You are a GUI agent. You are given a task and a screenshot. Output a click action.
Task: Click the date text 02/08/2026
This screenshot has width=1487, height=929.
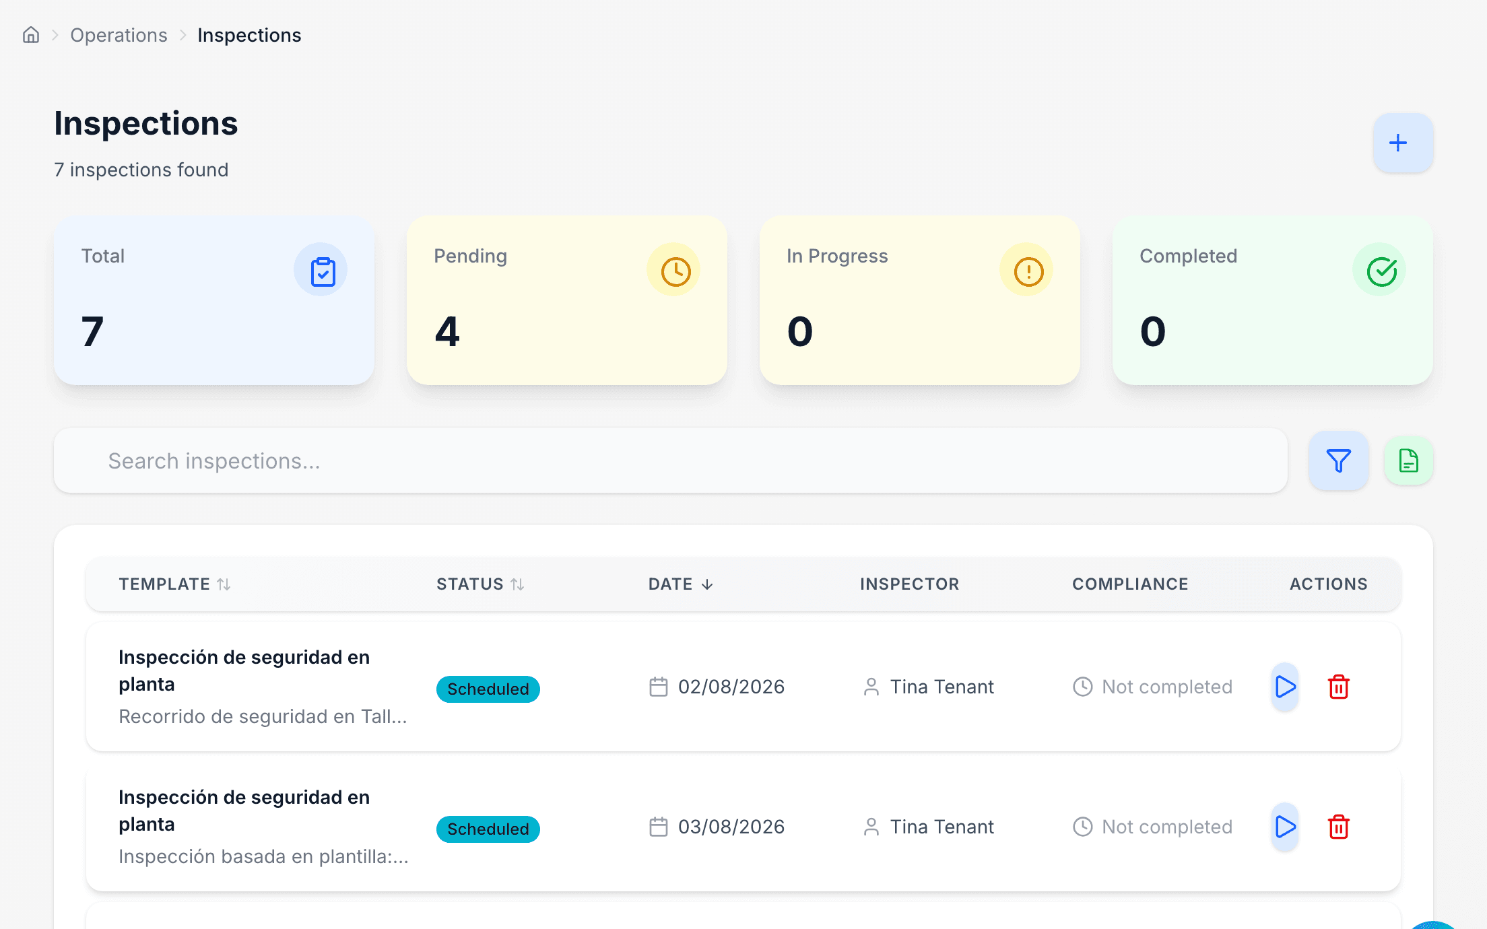point(731,687)
